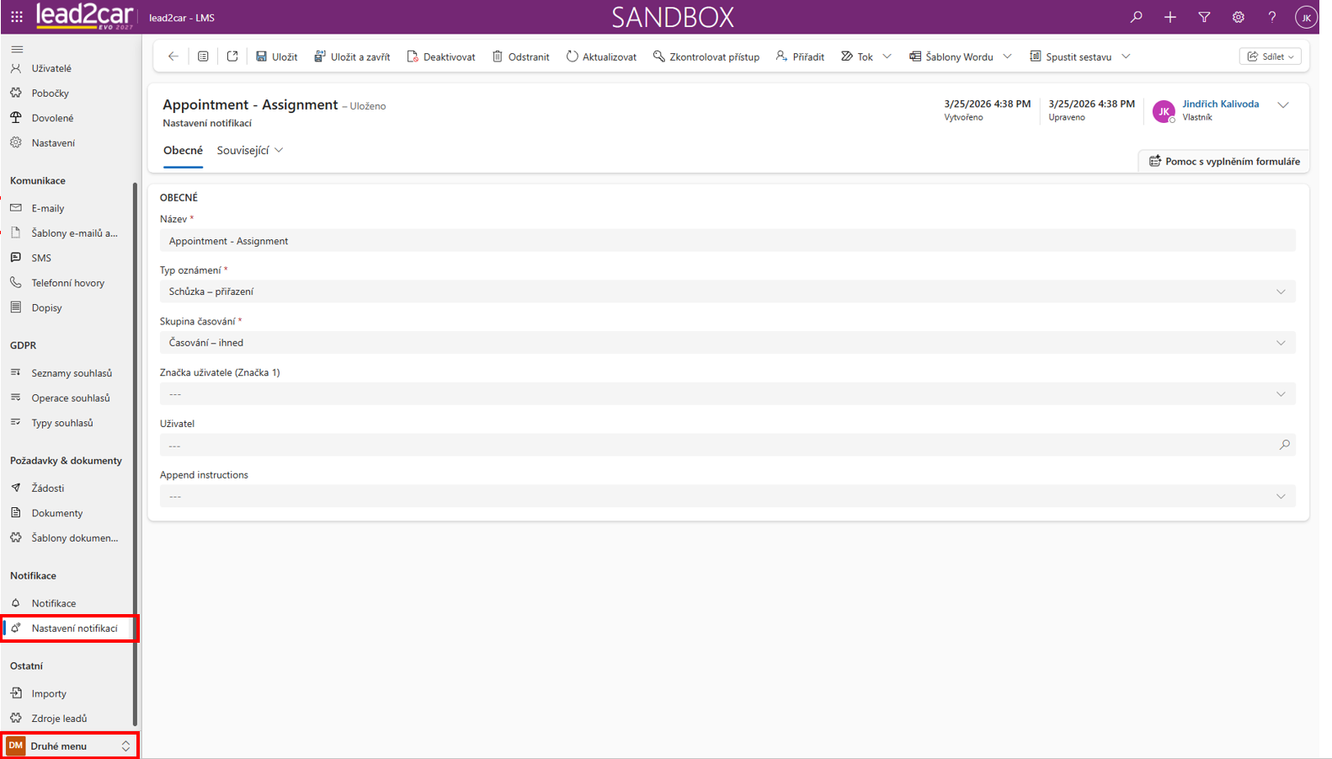The width and height of the screenshot is (1332, 759).
Task: Open the JK user account avatar
Action: coord(1306,17)
